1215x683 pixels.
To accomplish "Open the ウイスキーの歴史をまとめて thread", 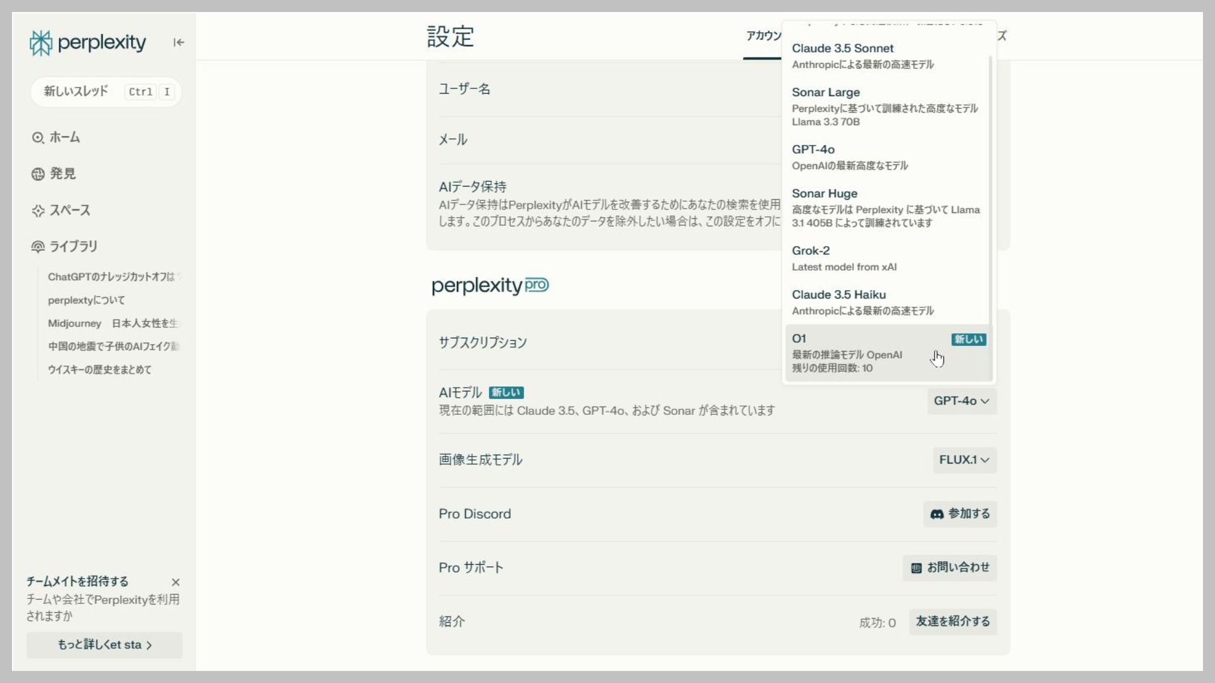I will click(x=100, y=370).
